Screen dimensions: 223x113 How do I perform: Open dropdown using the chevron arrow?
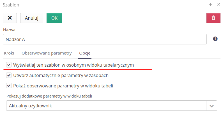pyautogui.click(x=212, y=106)
